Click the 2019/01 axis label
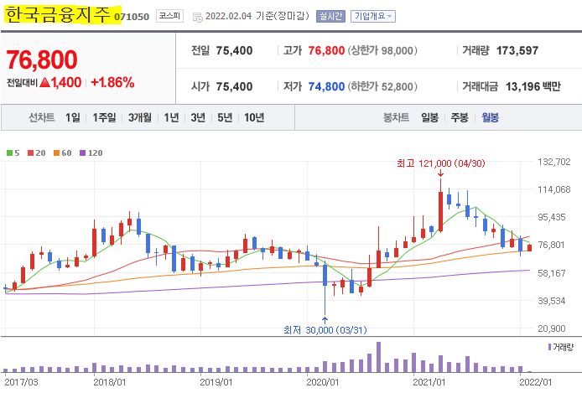The image size is (582, 393). point(216,382)
